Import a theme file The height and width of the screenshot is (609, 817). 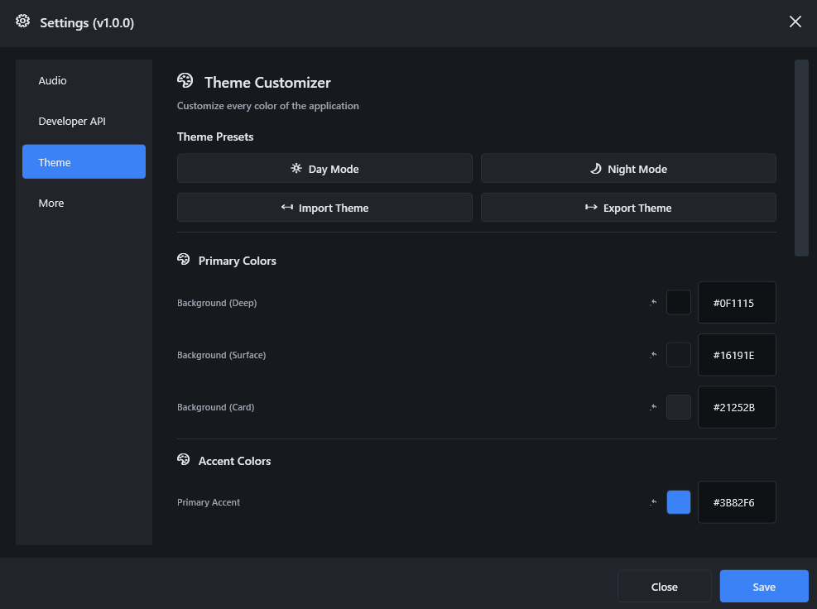[324, 208]
